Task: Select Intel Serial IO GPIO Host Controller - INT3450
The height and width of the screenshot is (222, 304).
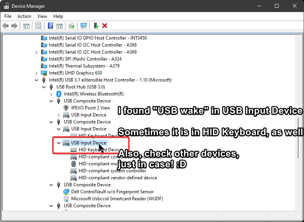Action: [98, 38]
